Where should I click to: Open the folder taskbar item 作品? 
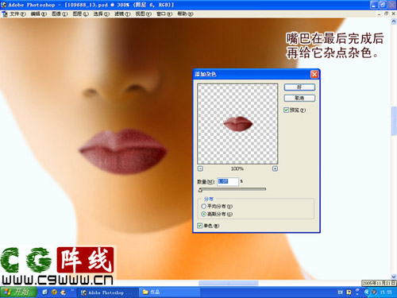coord(169,292)
